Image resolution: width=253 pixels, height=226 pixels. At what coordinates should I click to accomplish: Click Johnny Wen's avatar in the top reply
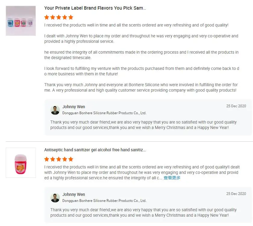click(55, 110)
